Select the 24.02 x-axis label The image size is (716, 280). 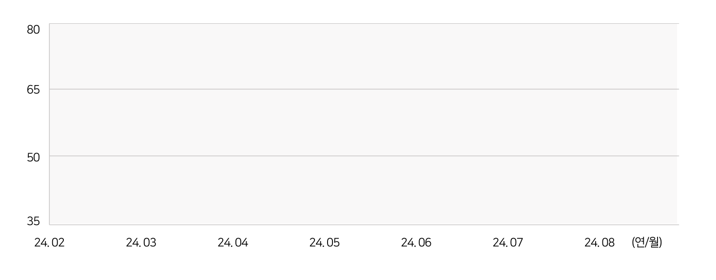tap(49, 243)
